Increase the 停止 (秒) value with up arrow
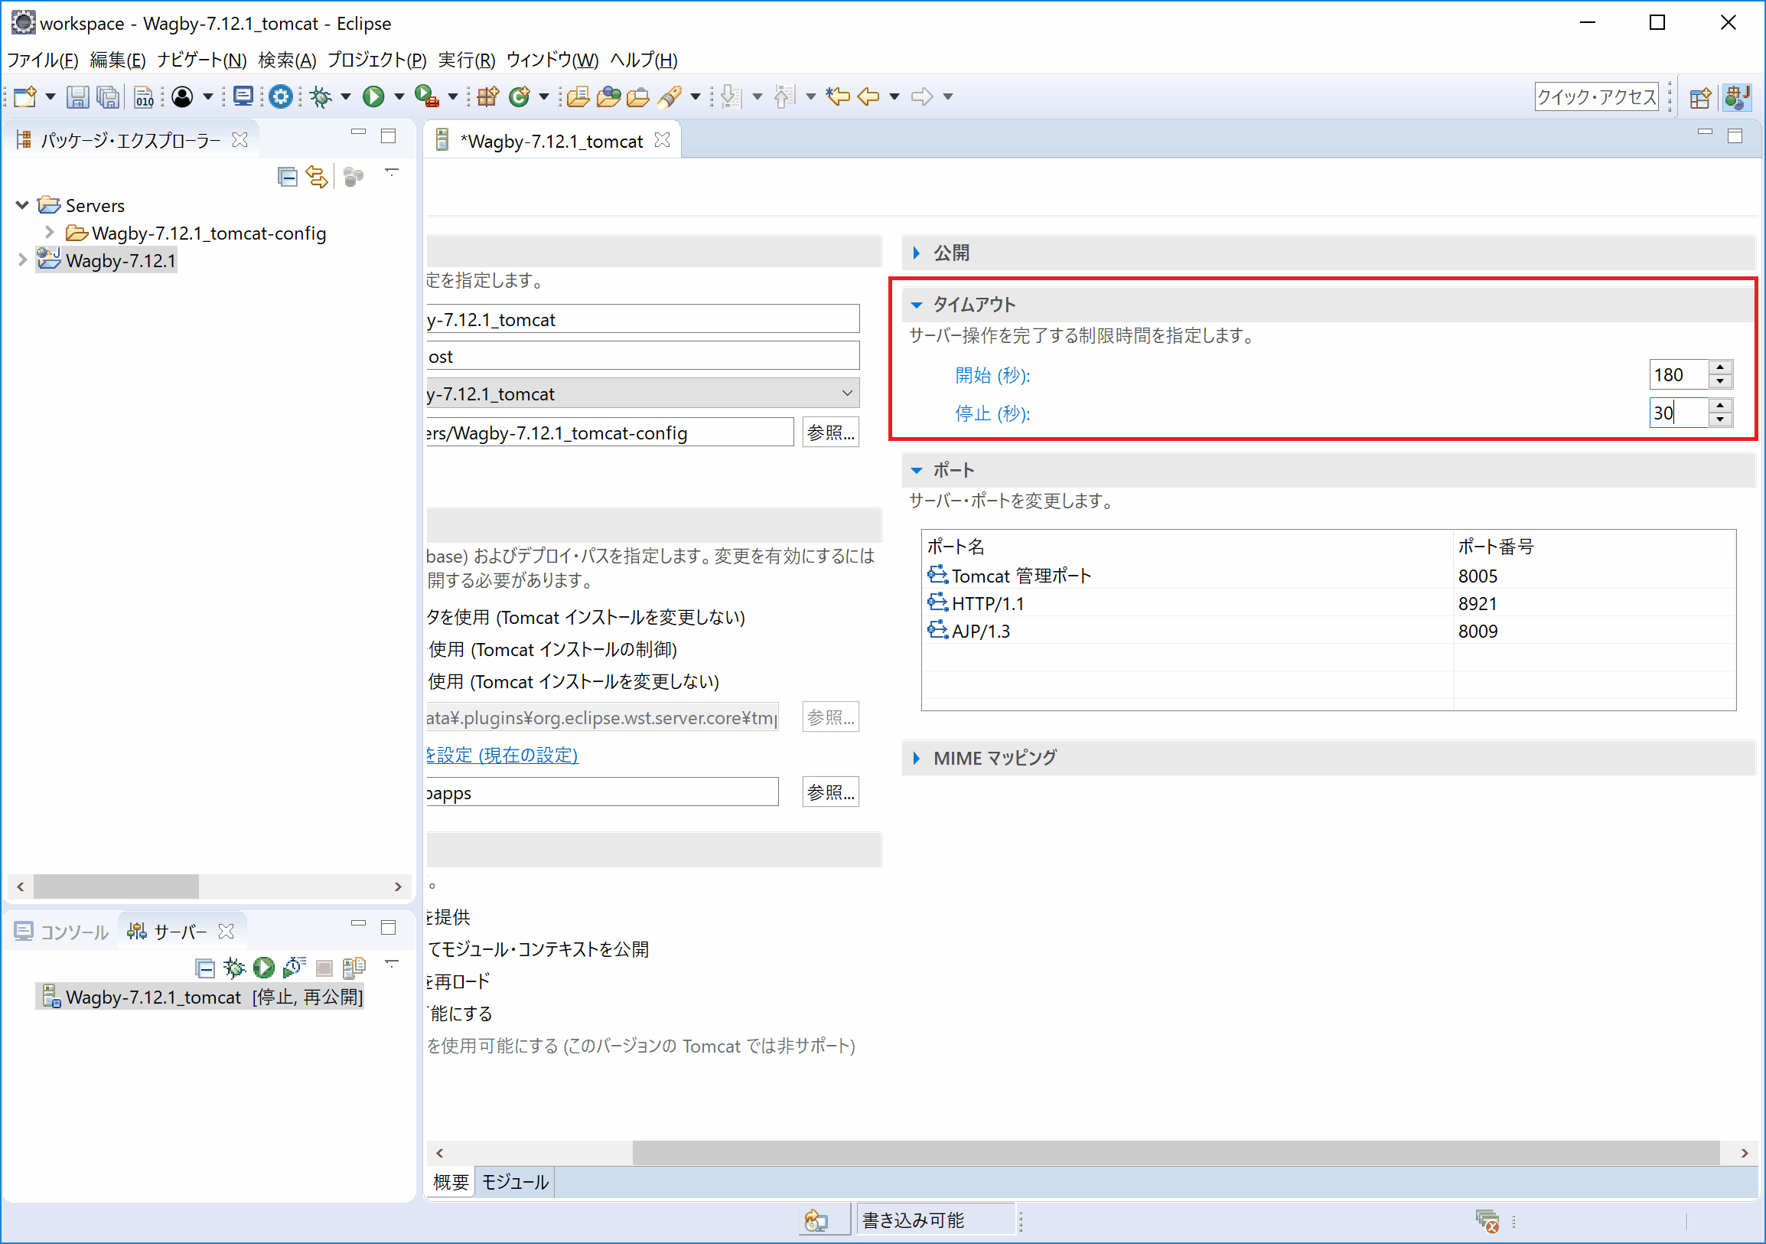 (x=1720, y=406)
